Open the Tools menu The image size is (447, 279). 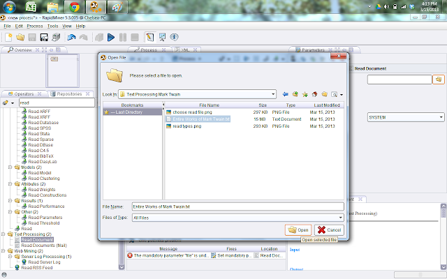point(53,27)
